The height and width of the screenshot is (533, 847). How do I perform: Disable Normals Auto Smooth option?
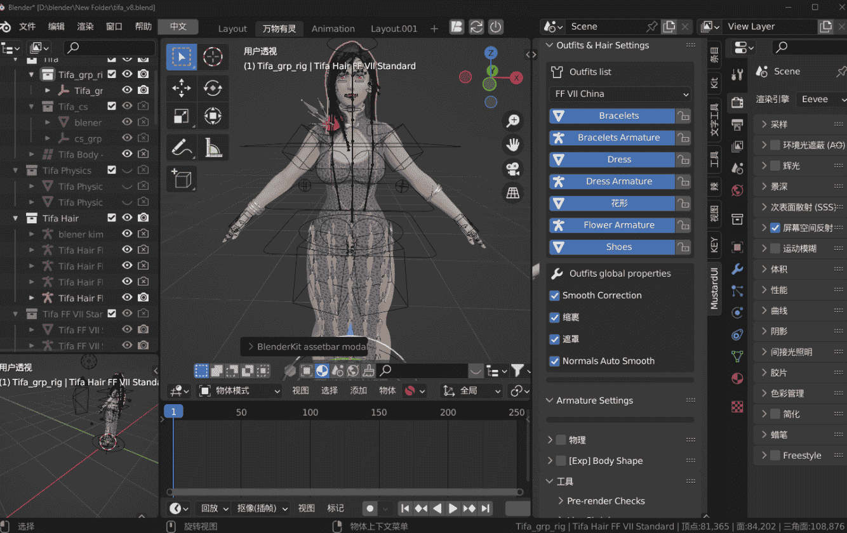(554, 361)
